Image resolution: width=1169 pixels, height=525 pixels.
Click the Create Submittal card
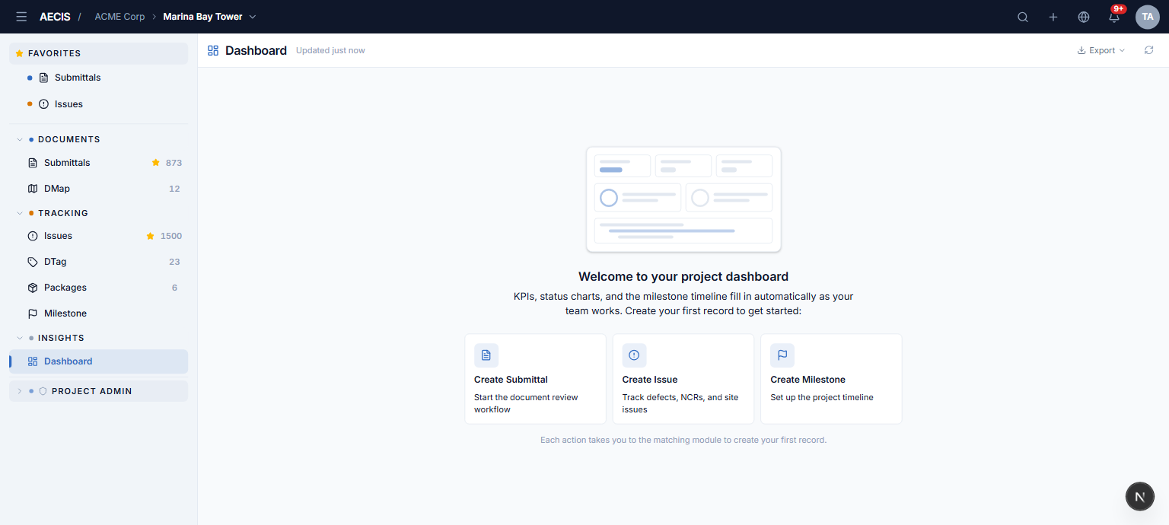click(536, 379)
